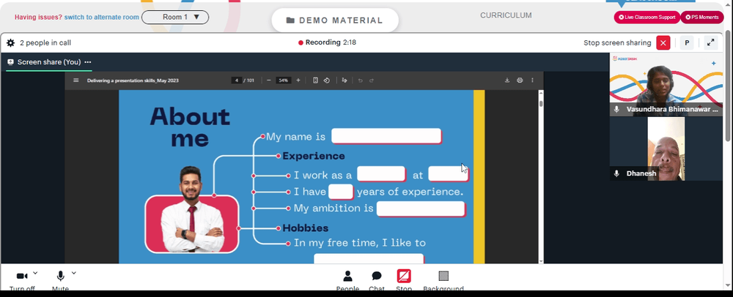Click the P participant button
This screenshot has height=297, width=733.
coord(687,43)
